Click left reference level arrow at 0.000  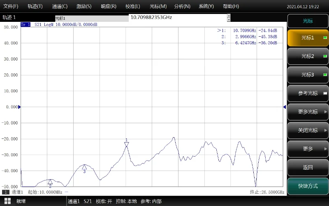pos(19,107)
